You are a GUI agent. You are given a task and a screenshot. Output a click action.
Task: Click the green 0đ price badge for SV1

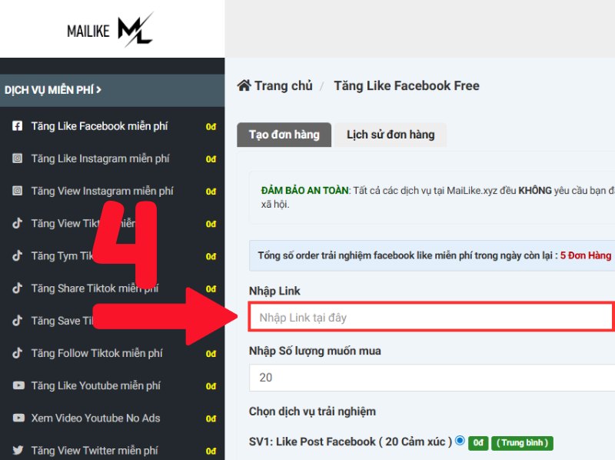coord(478,443)
